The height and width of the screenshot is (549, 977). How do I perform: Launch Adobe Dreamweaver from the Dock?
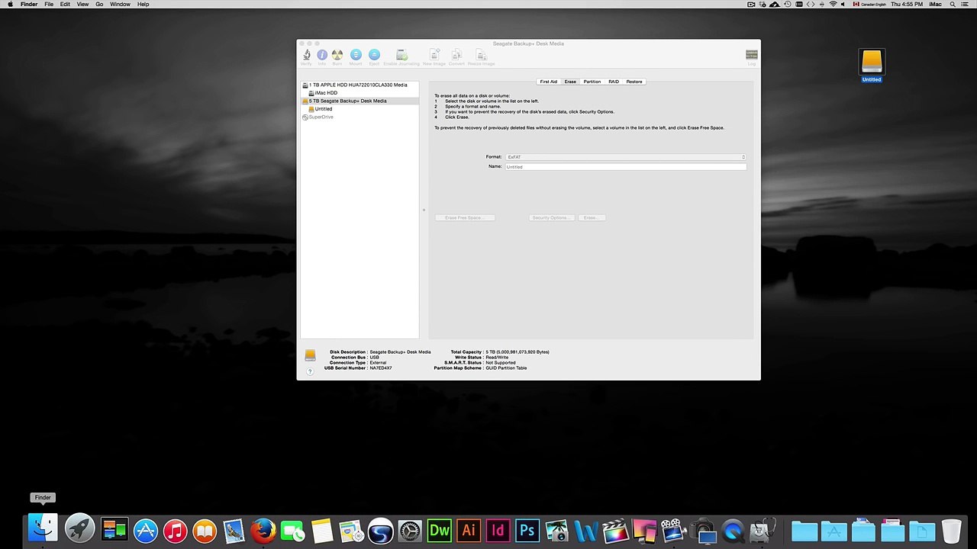(x=440, y=530)
